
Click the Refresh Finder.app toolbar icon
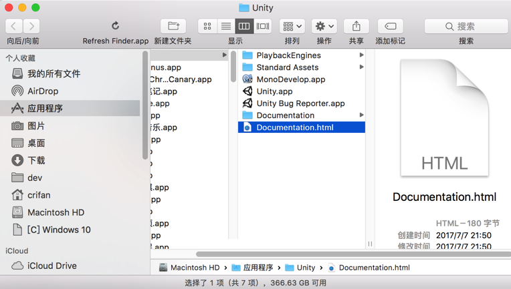[x=115, y=26]
